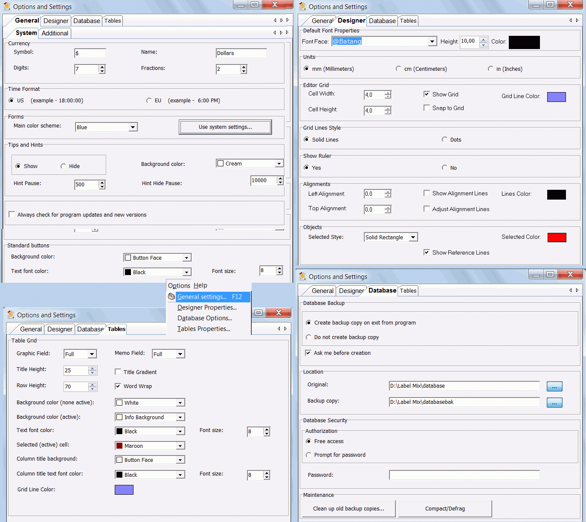Screen dimensions: 586x522
Task: Select cm (Centimeters) units
Action: pos(398,69)
